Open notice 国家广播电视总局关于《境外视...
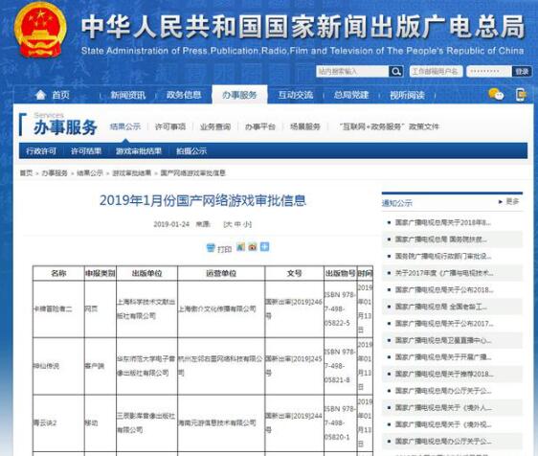538x456 pixels. tap(443, 424)
